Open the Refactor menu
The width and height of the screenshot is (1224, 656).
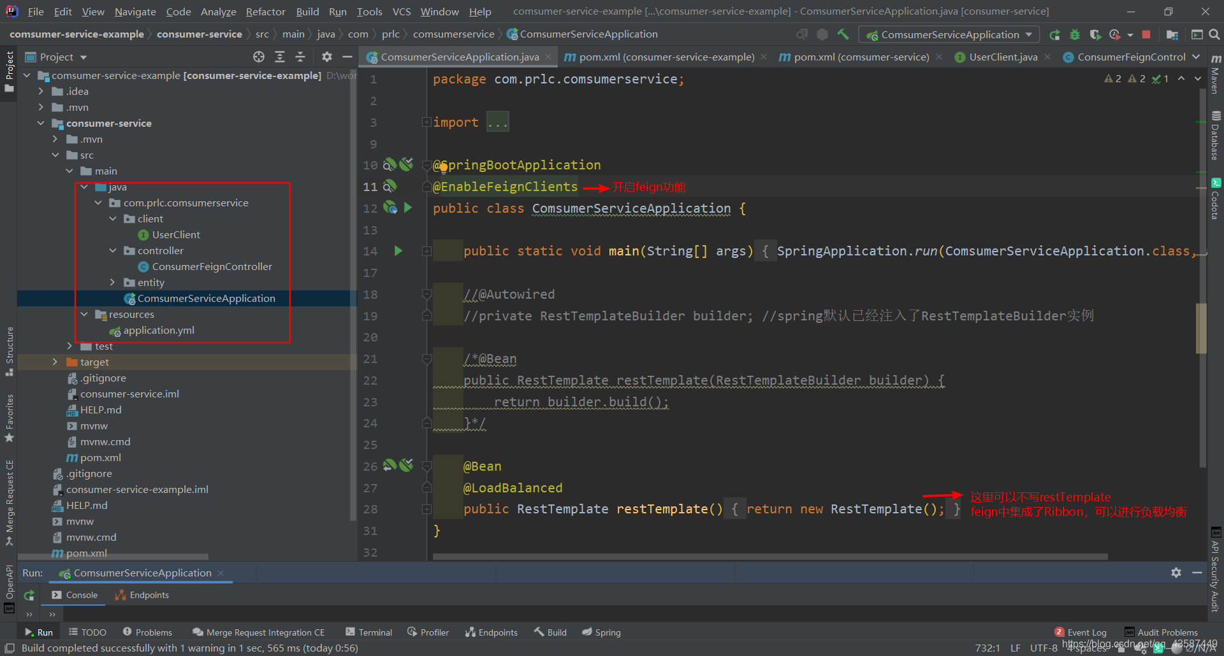pyautogui.click(x=265, y=11)
